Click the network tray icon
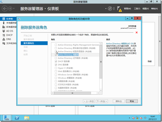Screen dimensions: 162x122 click(137, 118)
